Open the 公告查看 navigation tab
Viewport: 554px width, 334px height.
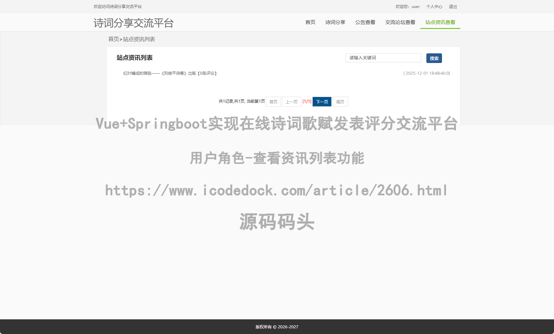click(365, 22)
